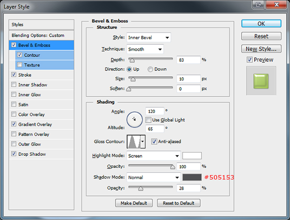This screenshot has width=290, height=220.
Task: Open the Style dropdown showing Inner Bevel
Action: click(x=149, y=38)
